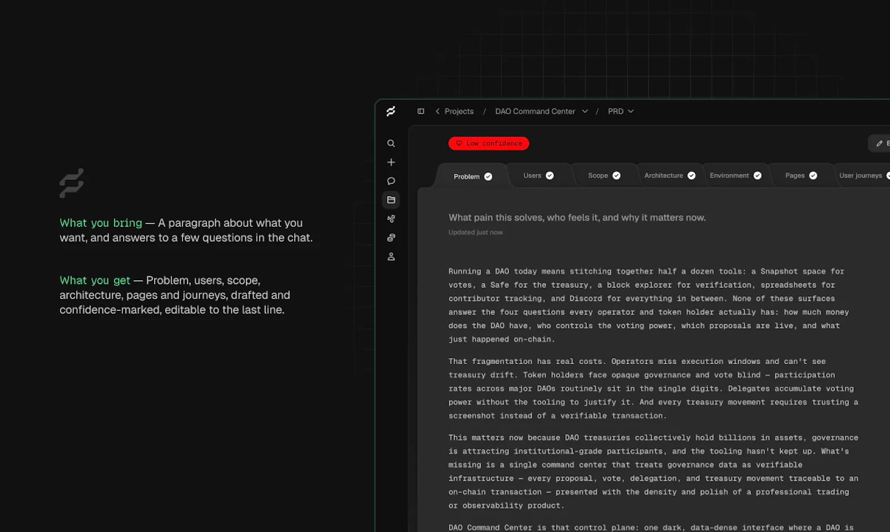This screenshot has width=890, height=532.
Task: Switch to the Pages tab
Action: [801, 176]
